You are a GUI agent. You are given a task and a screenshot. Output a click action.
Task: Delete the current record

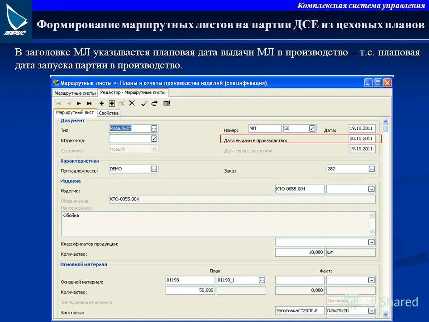(132, 103)
